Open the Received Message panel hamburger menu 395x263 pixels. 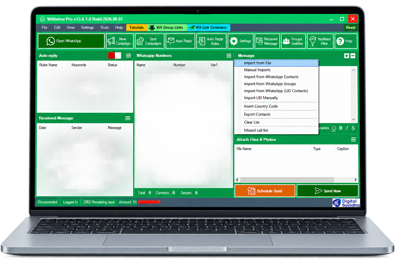tap(128, 118)
